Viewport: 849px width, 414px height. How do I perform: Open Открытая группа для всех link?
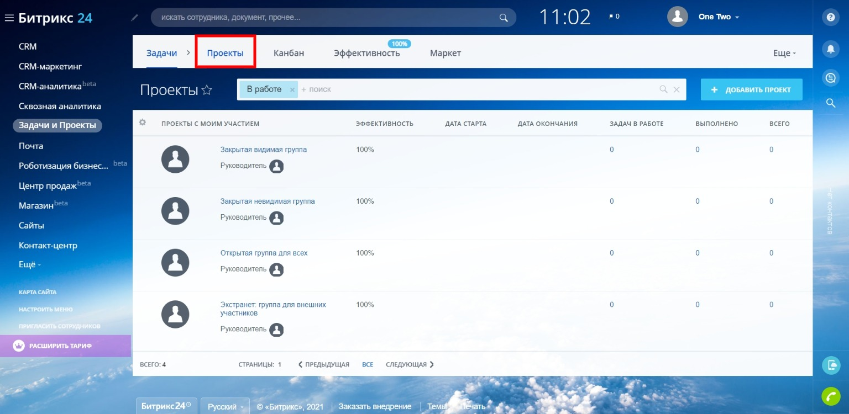(x=264, y=253)
